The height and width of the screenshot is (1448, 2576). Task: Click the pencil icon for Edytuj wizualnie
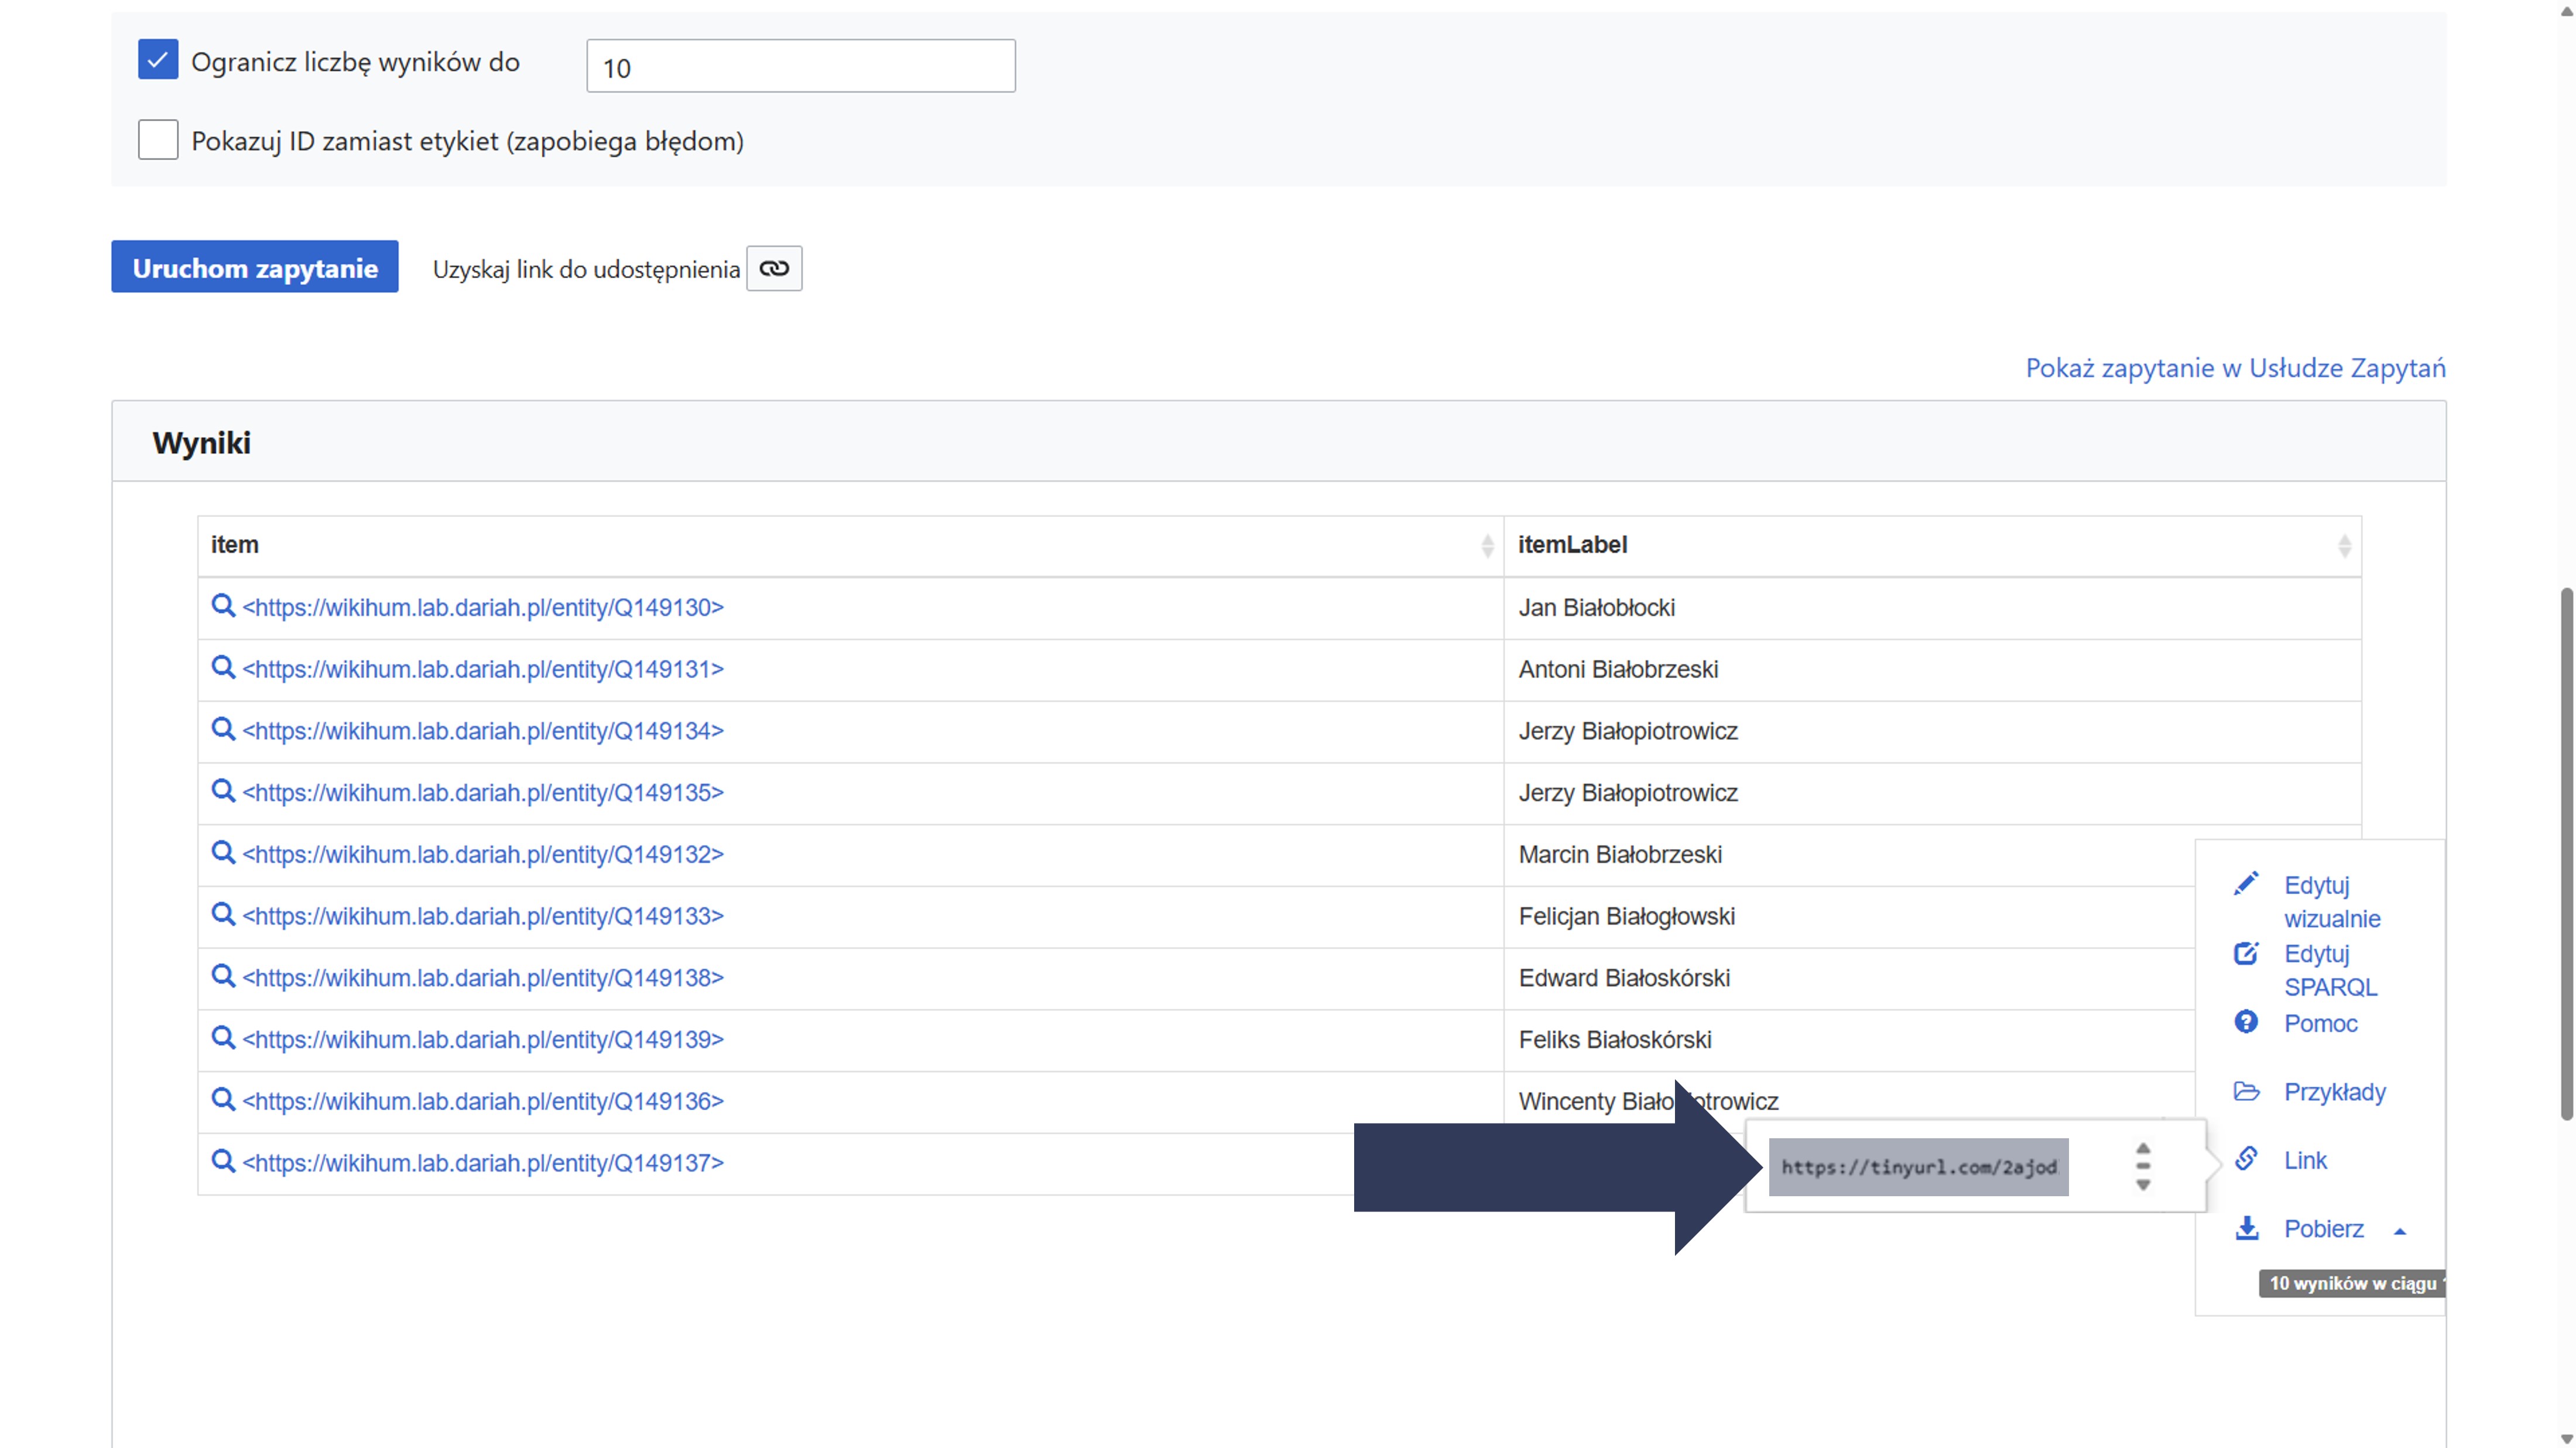(x=2246, y=884)
